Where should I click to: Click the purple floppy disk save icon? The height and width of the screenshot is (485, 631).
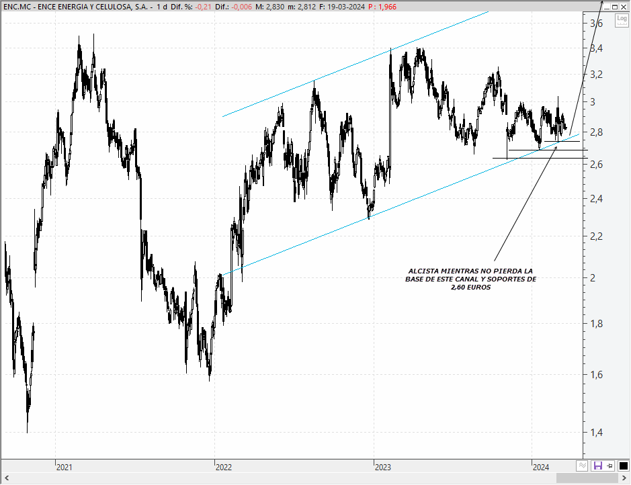point(598,466)
